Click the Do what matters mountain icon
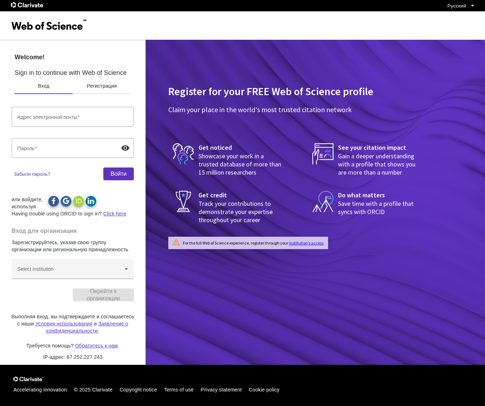The height and width of the screenshot is (406, 485). point(323,201)
